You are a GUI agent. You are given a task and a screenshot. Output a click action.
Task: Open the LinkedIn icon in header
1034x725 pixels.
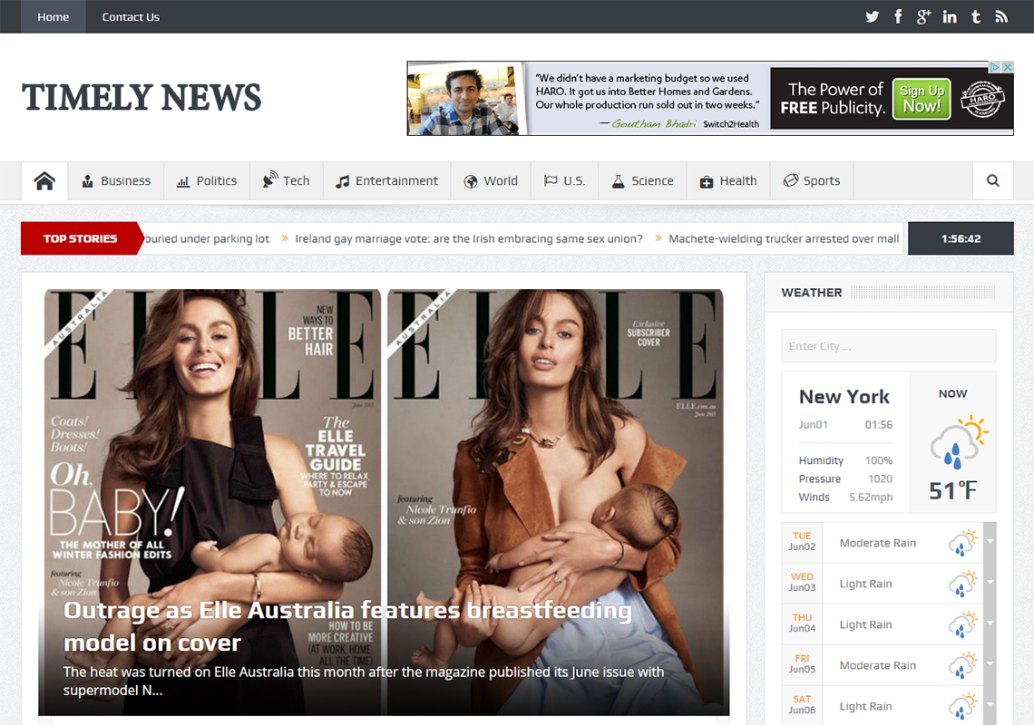coord(950,16)
